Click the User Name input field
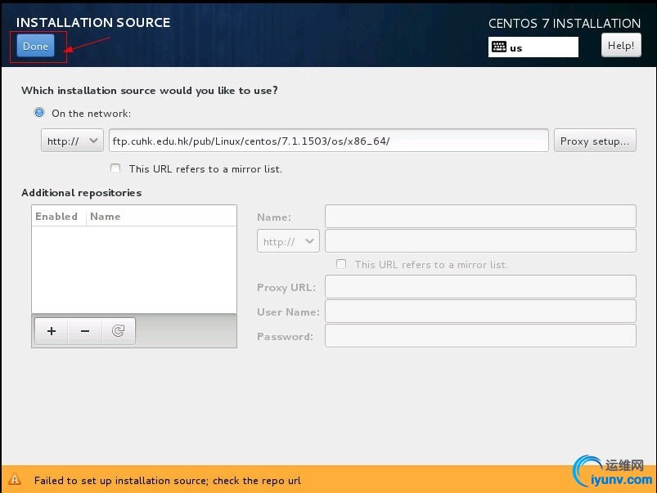Screen dimensions: 657x493 coord(480,311)
